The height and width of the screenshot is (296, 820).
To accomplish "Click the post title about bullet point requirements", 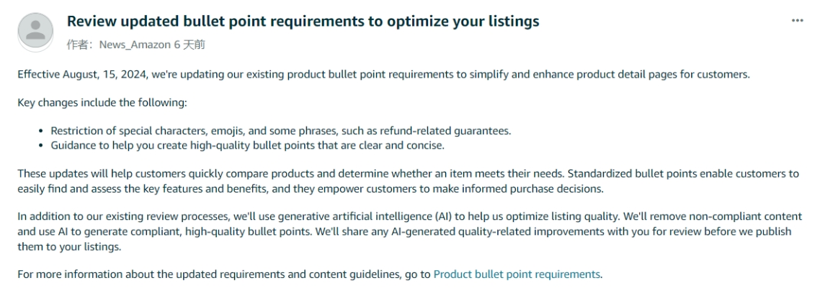I will click(x=303, y=22).
